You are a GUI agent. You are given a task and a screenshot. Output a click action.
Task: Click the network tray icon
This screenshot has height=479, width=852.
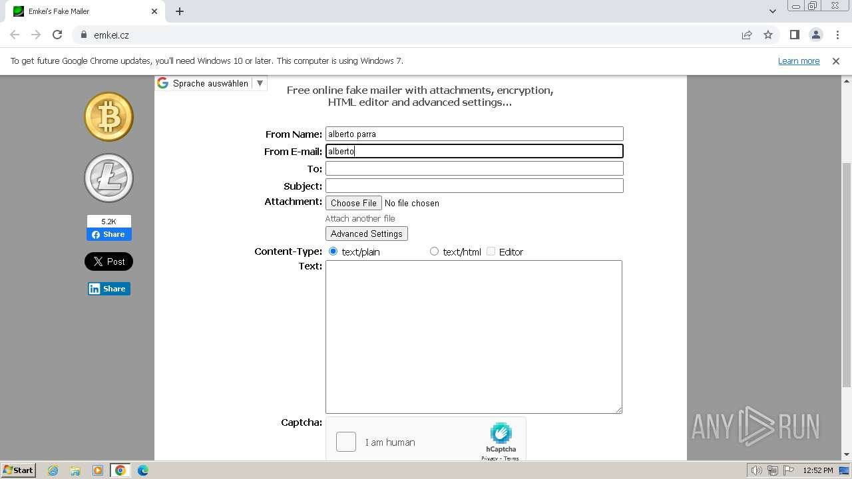[x=773, y=470]
